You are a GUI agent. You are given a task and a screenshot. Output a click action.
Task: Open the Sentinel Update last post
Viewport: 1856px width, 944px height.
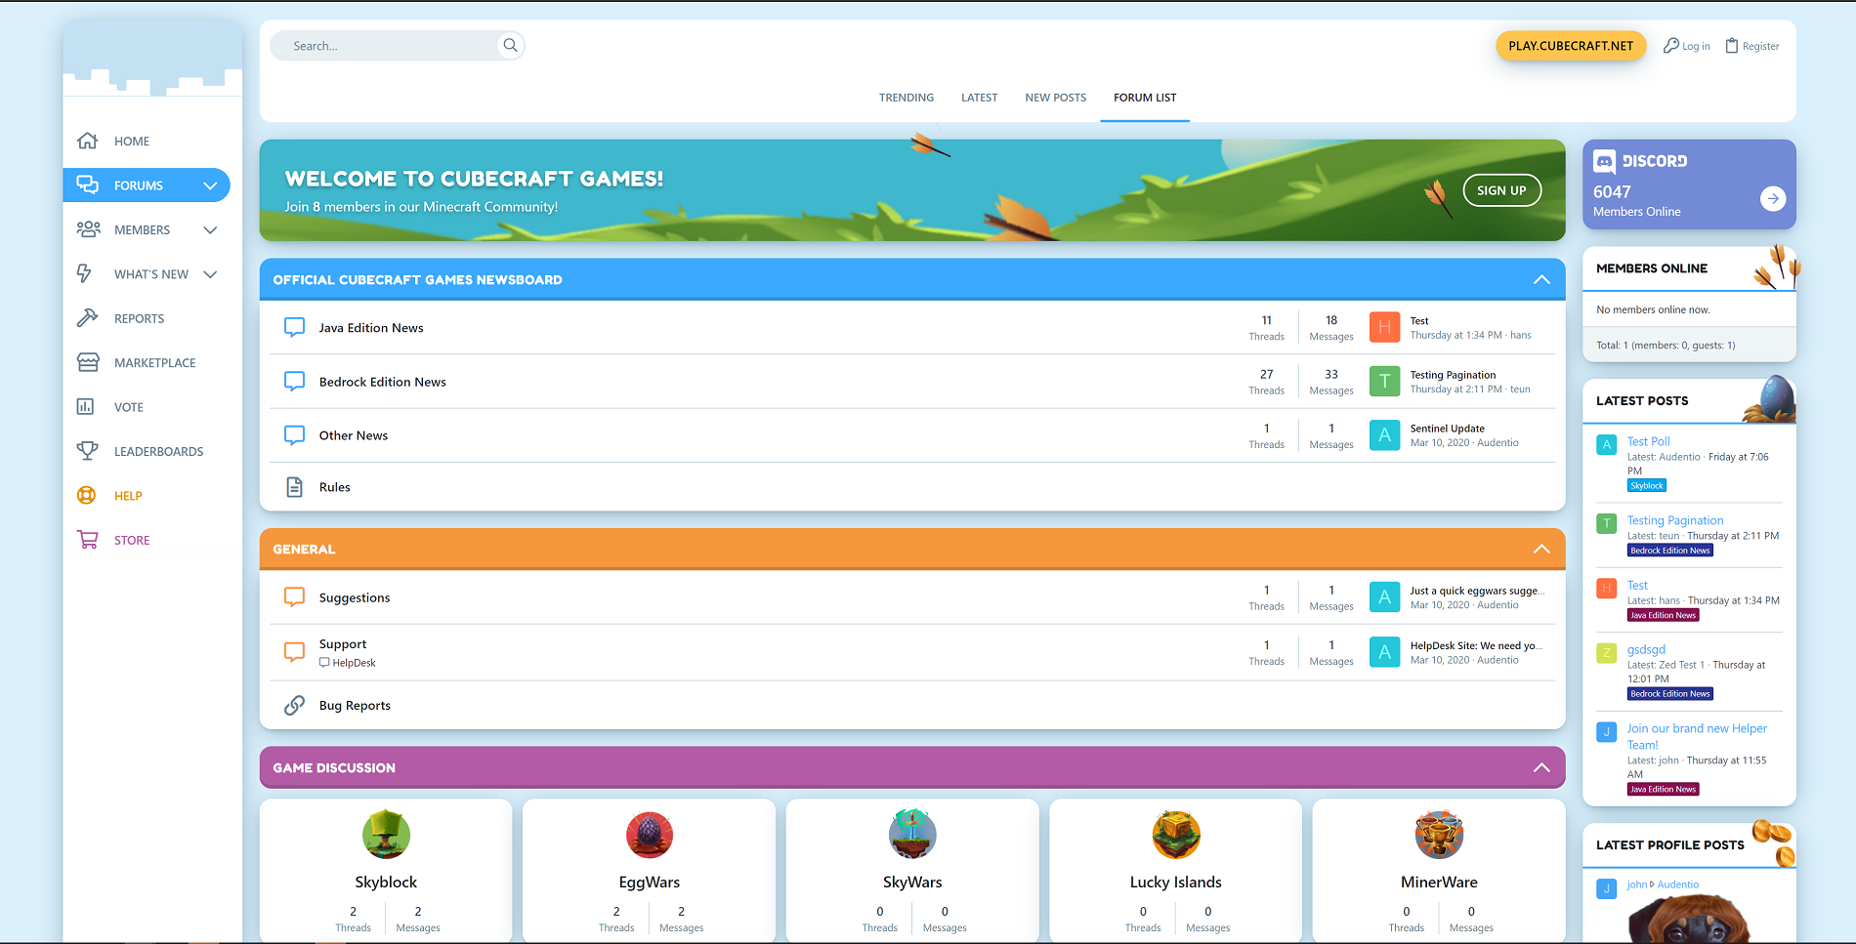[1447, 429]
